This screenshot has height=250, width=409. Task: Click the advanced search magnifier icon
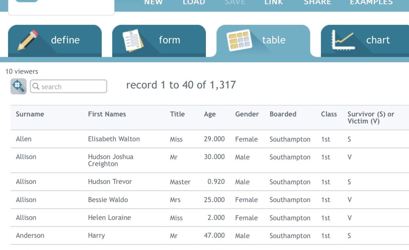(18, 86)
